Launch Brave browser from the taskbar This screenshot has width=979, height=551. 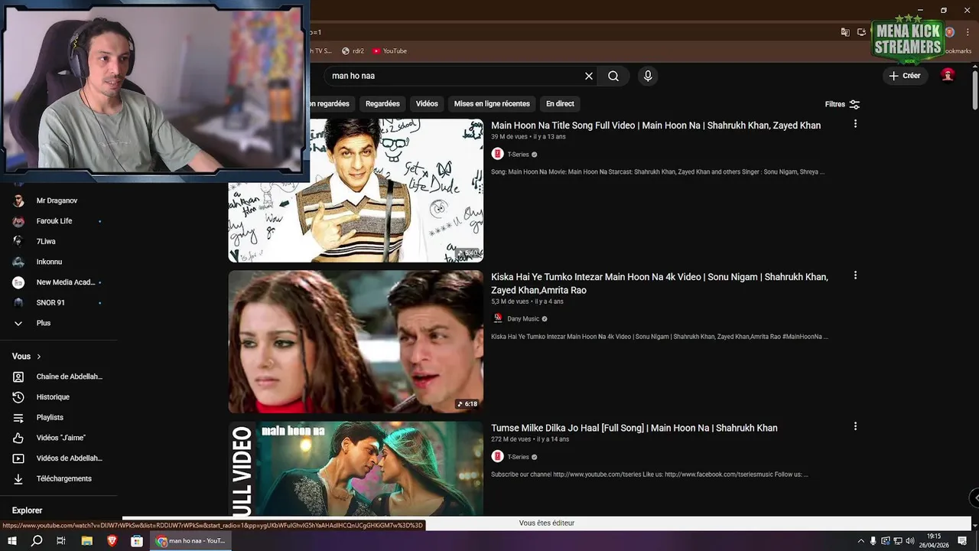point(112,541)
